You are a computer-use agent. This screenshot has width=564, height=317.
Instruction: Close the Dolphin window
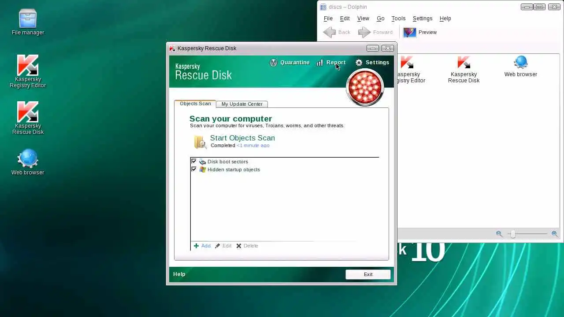click(554, 7)
